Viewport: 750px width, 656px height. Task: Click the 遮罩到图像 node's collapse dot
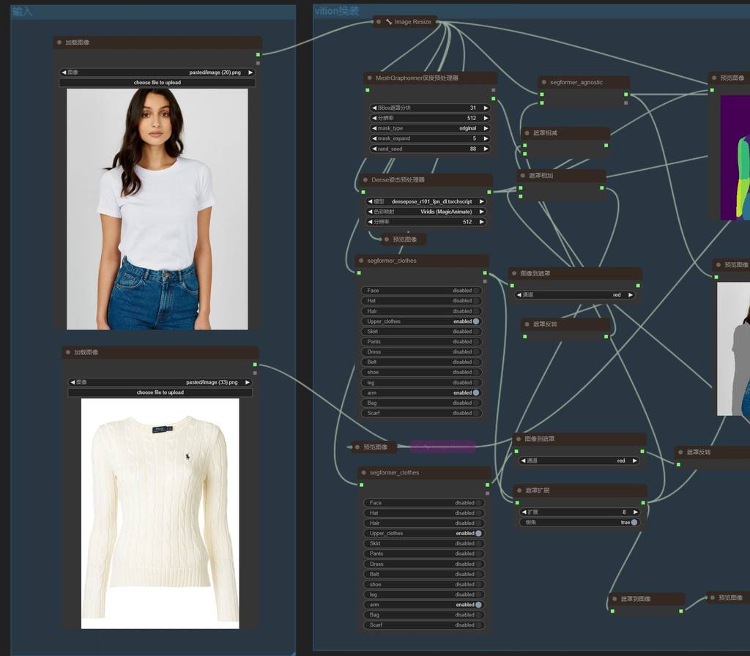[x=615, y=599]
